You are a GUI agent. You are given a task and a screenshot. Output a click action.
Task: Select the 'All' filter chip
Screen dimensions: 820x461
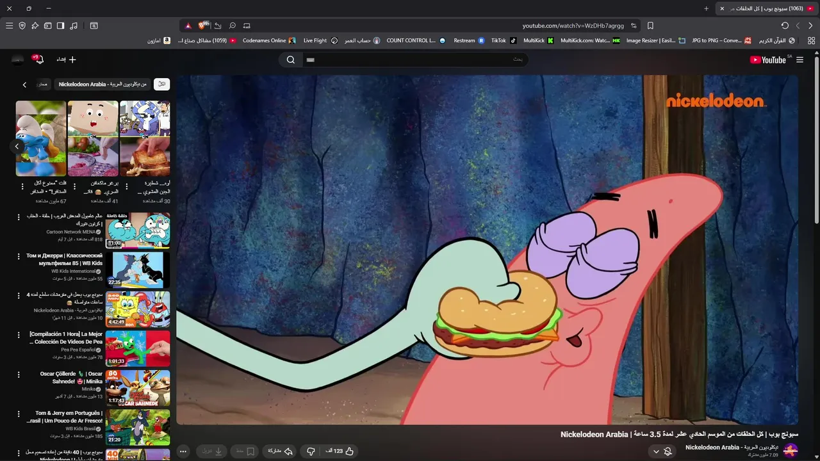pos(162,85)
